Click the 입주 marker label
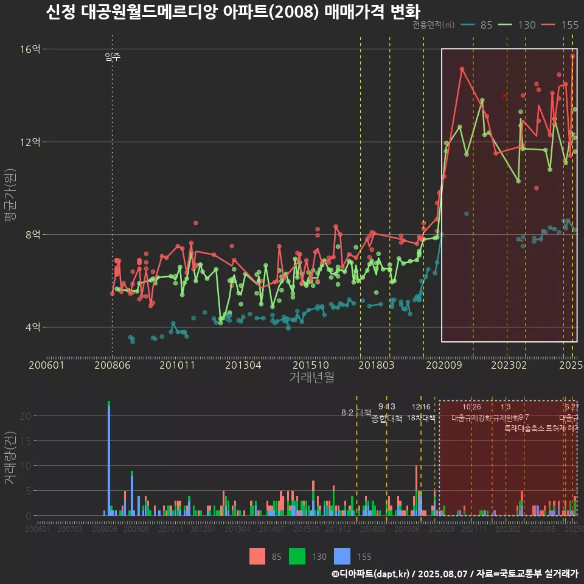The width and height of the screenshot is (584, 584). [113, 57]
